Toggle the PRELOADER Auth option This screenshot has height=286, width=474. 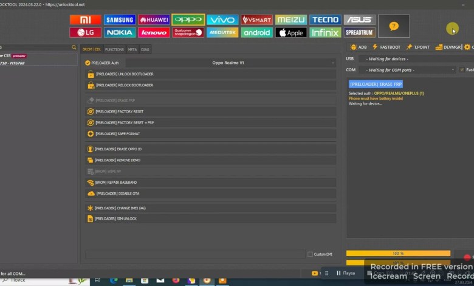pos(88,62)
